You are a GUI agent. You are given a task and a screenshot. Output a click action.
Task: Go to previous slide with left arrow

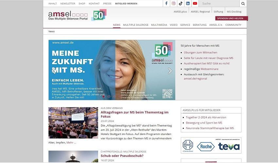point(54,70)
